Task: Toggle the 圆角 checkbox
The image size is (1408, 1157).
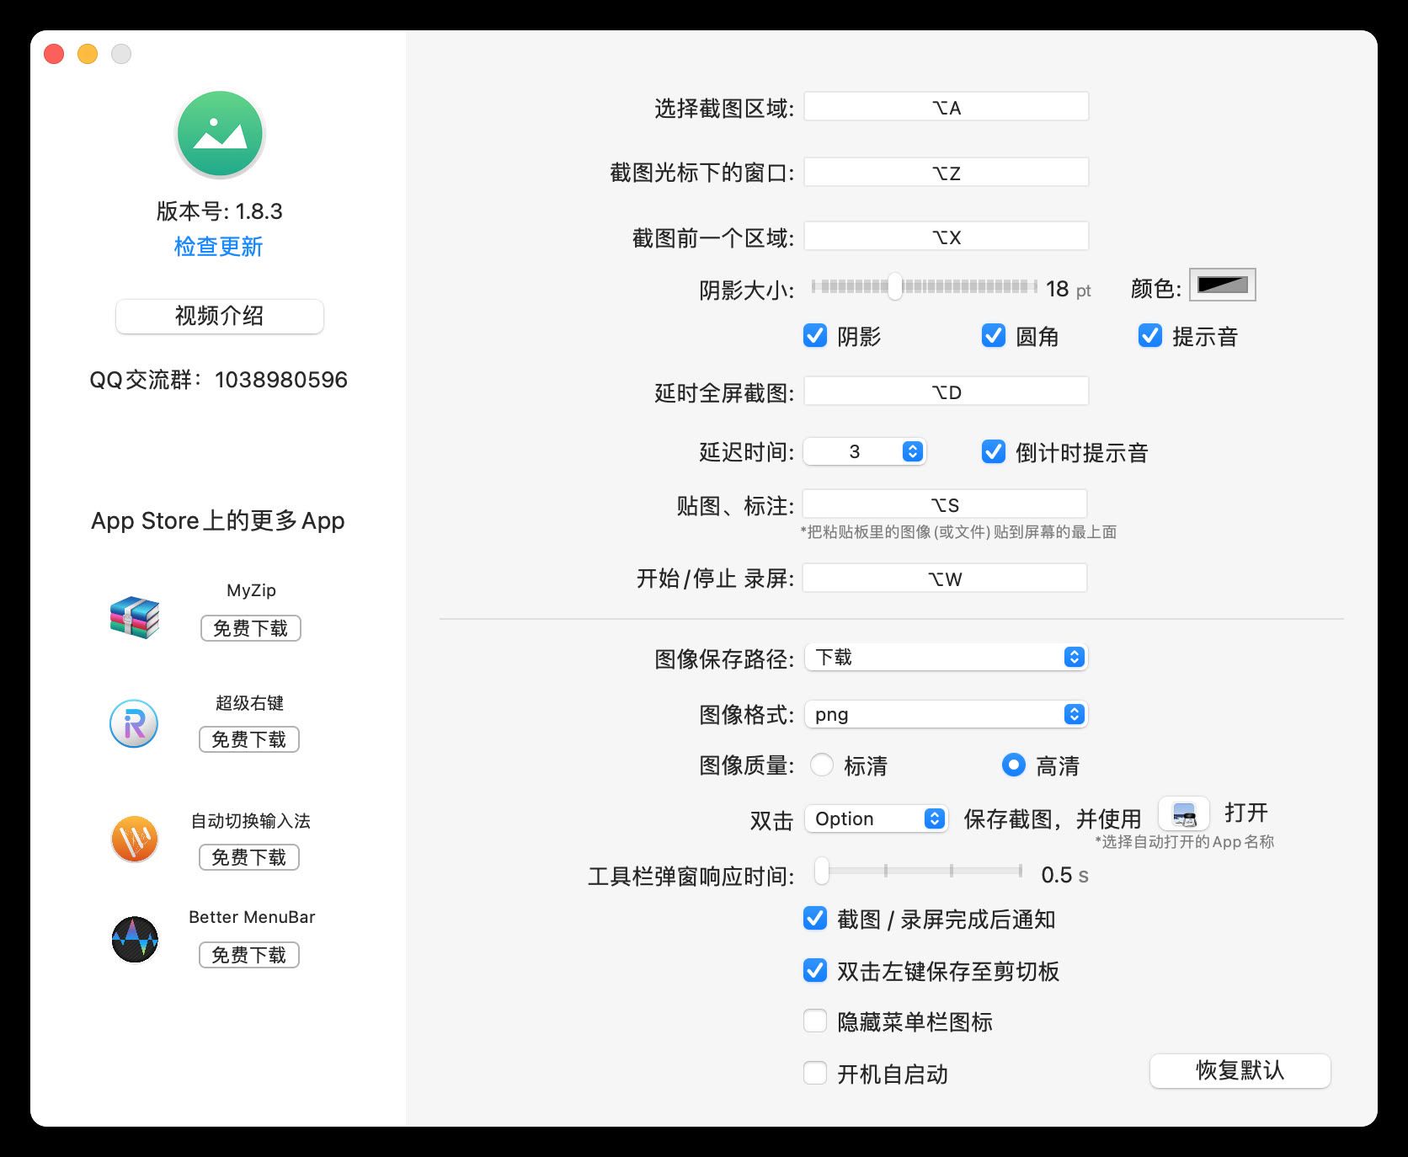Action: pyautogui.click(x=994, y=335)
